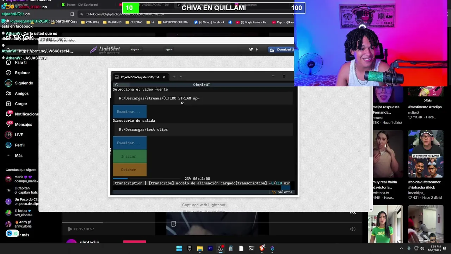Image resolution: width=451 pixels, height=254 pixels.
Task: Open the Más three-dots menu
Action: [x=14, y=156]
